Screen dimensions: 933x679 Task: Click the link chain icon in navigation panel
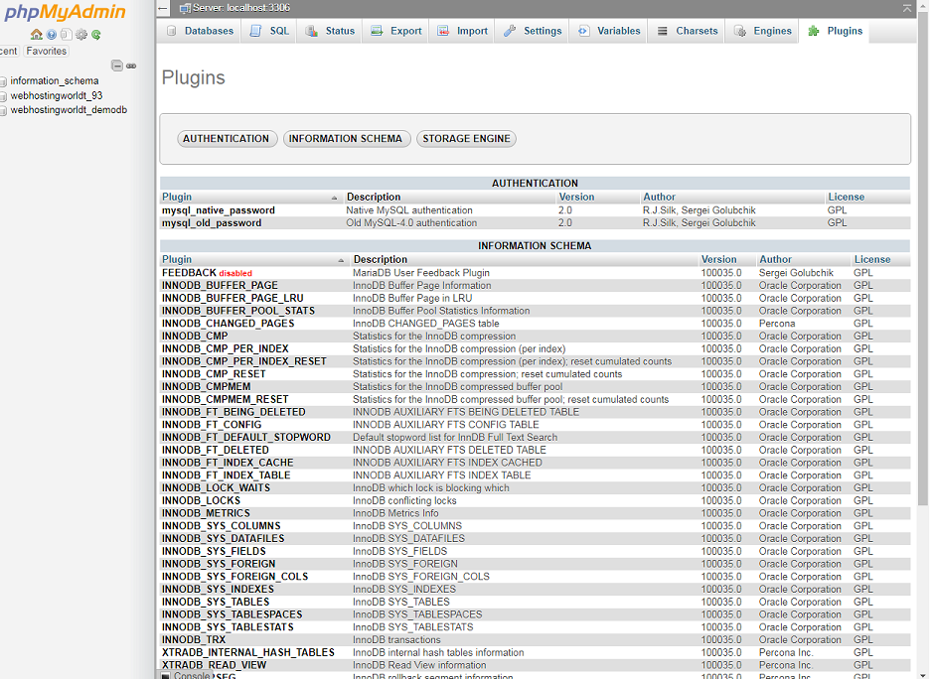(x=131, y=66)
